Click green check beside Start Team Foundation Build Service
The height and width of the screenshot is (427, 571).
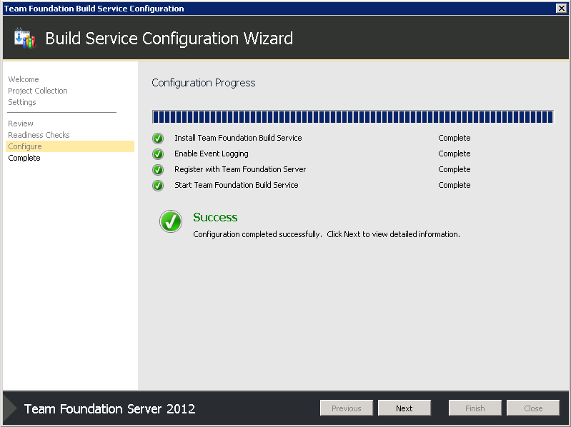pos(158,185)
